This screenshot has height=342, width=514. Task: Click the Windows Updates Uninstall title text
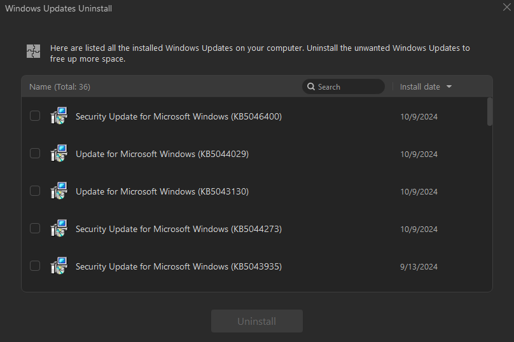(59, 8)
